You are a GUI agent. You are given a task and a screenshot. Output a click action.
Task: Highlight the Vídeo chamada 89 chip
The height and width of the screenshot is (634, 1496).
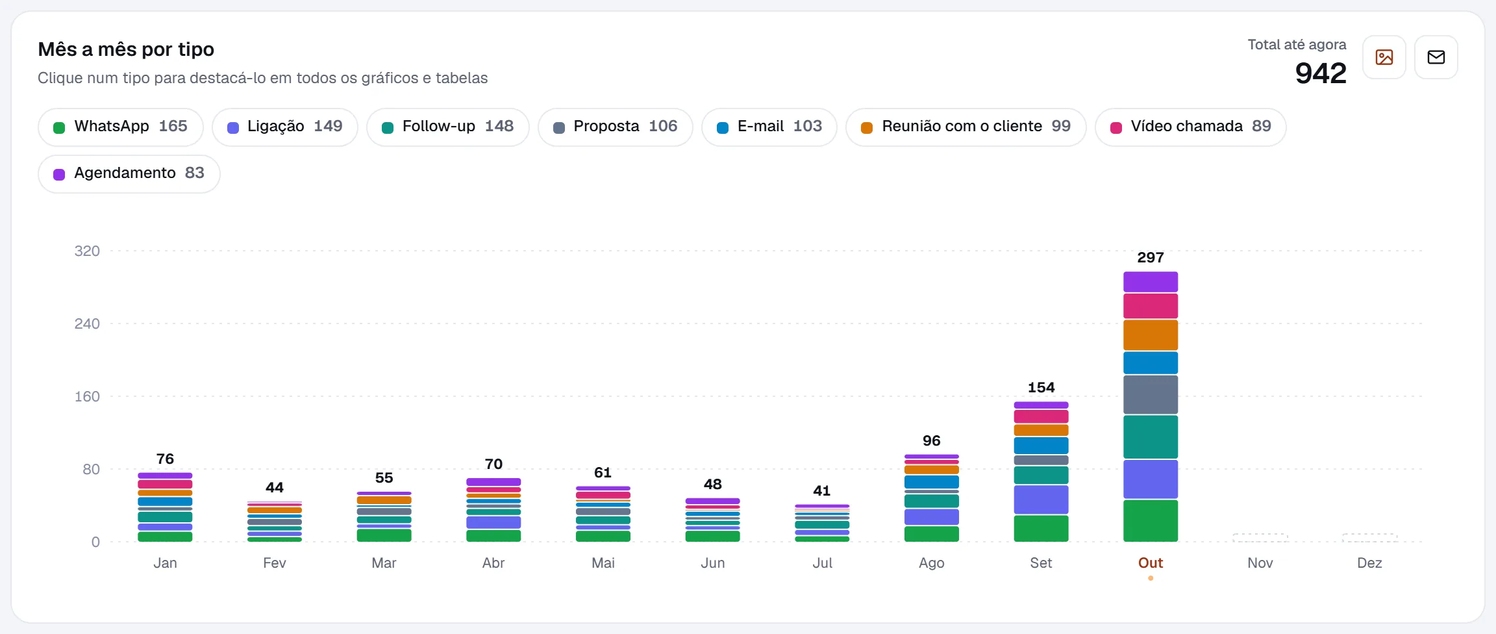[1190, 127]
